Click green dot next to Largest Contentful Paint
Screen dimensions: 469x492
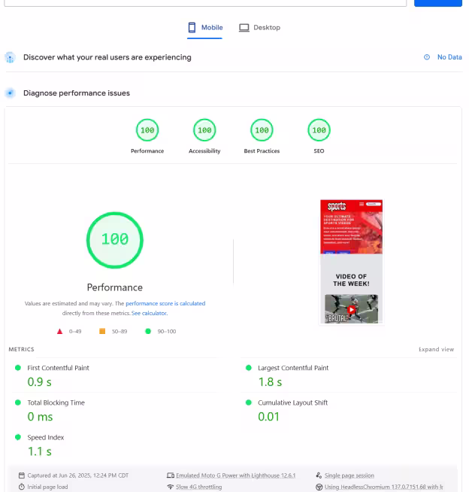tap(249, 368)
